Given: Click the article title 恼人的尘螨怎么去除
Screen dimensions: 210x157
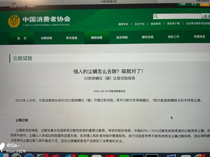Looking at the screenshot, I should click(108, 71).
